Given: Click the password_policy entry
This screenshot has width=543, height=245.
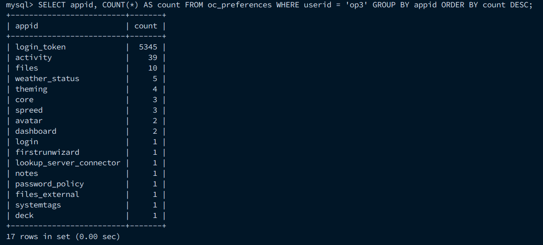Looking at the screenshot, I should [49, 184].
